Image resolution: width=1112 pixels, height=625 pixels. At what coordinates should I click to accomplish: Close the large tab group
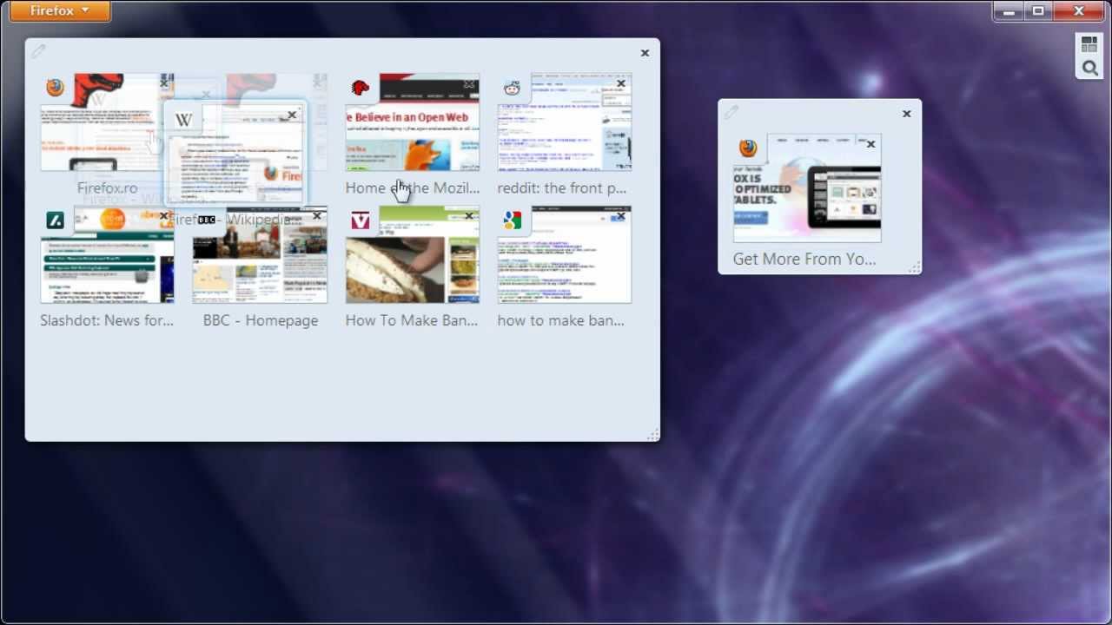point(645,53)
